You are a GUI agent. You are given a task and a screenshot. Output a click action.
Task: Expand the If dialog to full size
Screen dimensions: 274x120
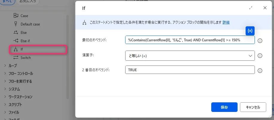[251, 8]
